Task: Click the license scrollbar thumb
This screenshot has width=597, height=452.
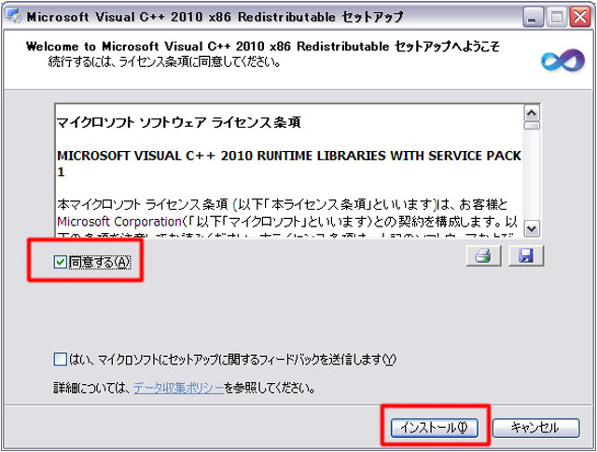Action: 532,126
